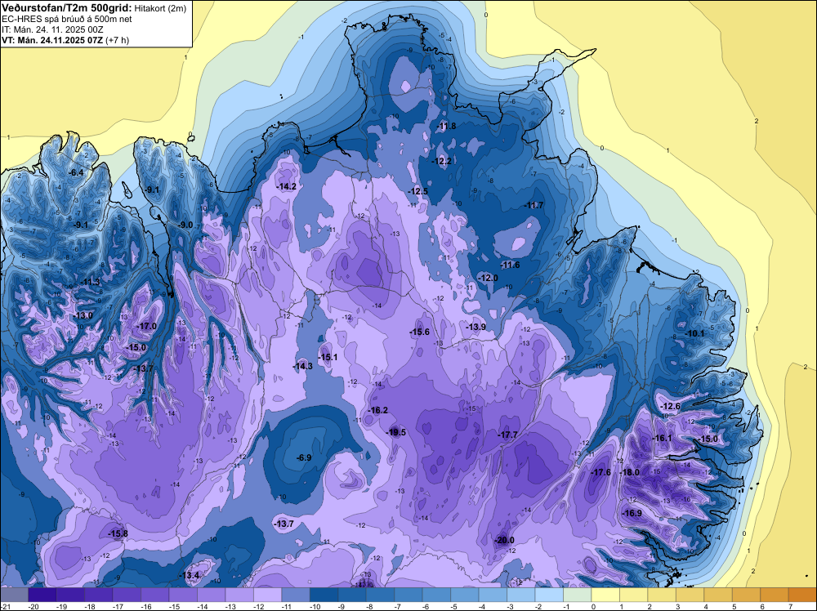Select the -13.4 temperature value

click(x=190, y=575)
